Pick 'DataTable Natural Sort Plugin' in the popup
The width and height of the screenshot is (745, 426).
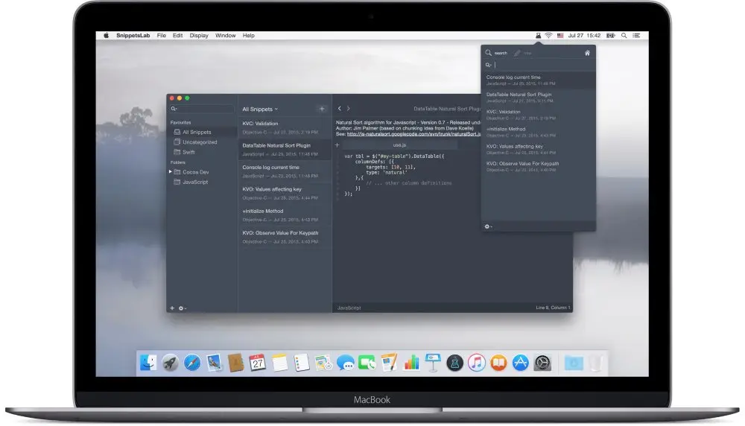tap(539, 98)
